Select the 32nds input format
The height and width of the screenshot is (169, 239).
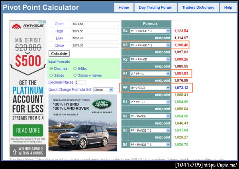(51, 75)
